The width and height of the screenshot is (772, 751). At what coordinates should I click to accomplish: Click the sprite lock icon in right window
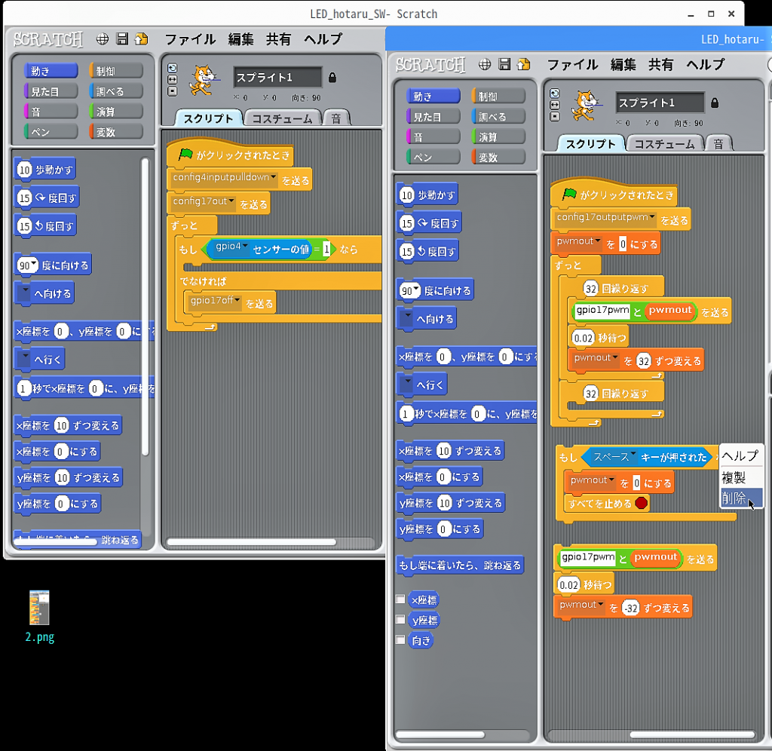[x=715, y=103]
